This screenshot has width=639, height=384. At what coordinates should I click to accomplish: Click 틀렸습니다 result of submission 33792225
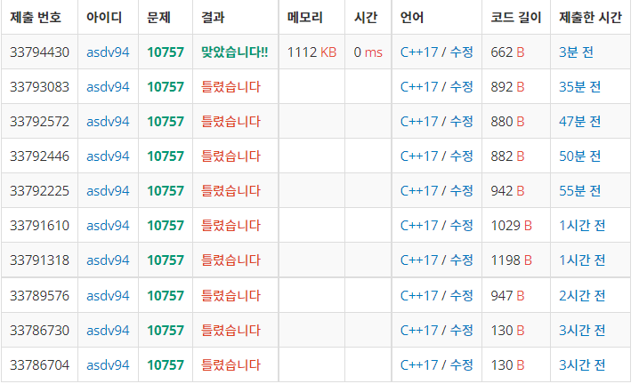pyautogui.click(x=231, y=190)
